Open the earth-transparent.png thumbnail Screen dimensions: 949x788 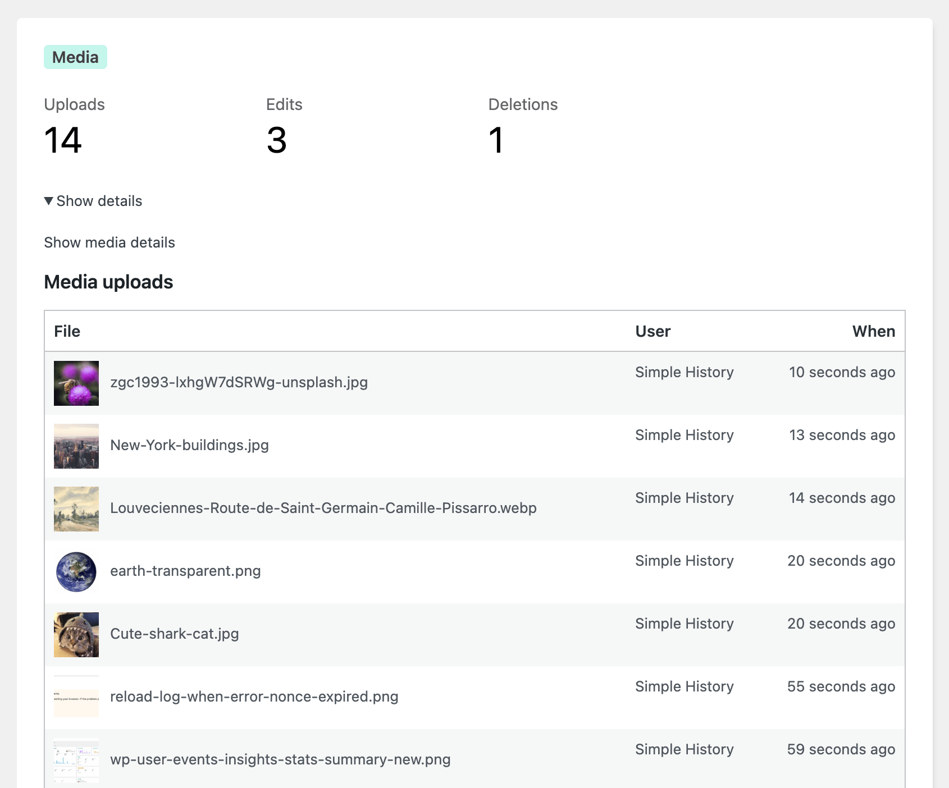[x=76, y=571]
